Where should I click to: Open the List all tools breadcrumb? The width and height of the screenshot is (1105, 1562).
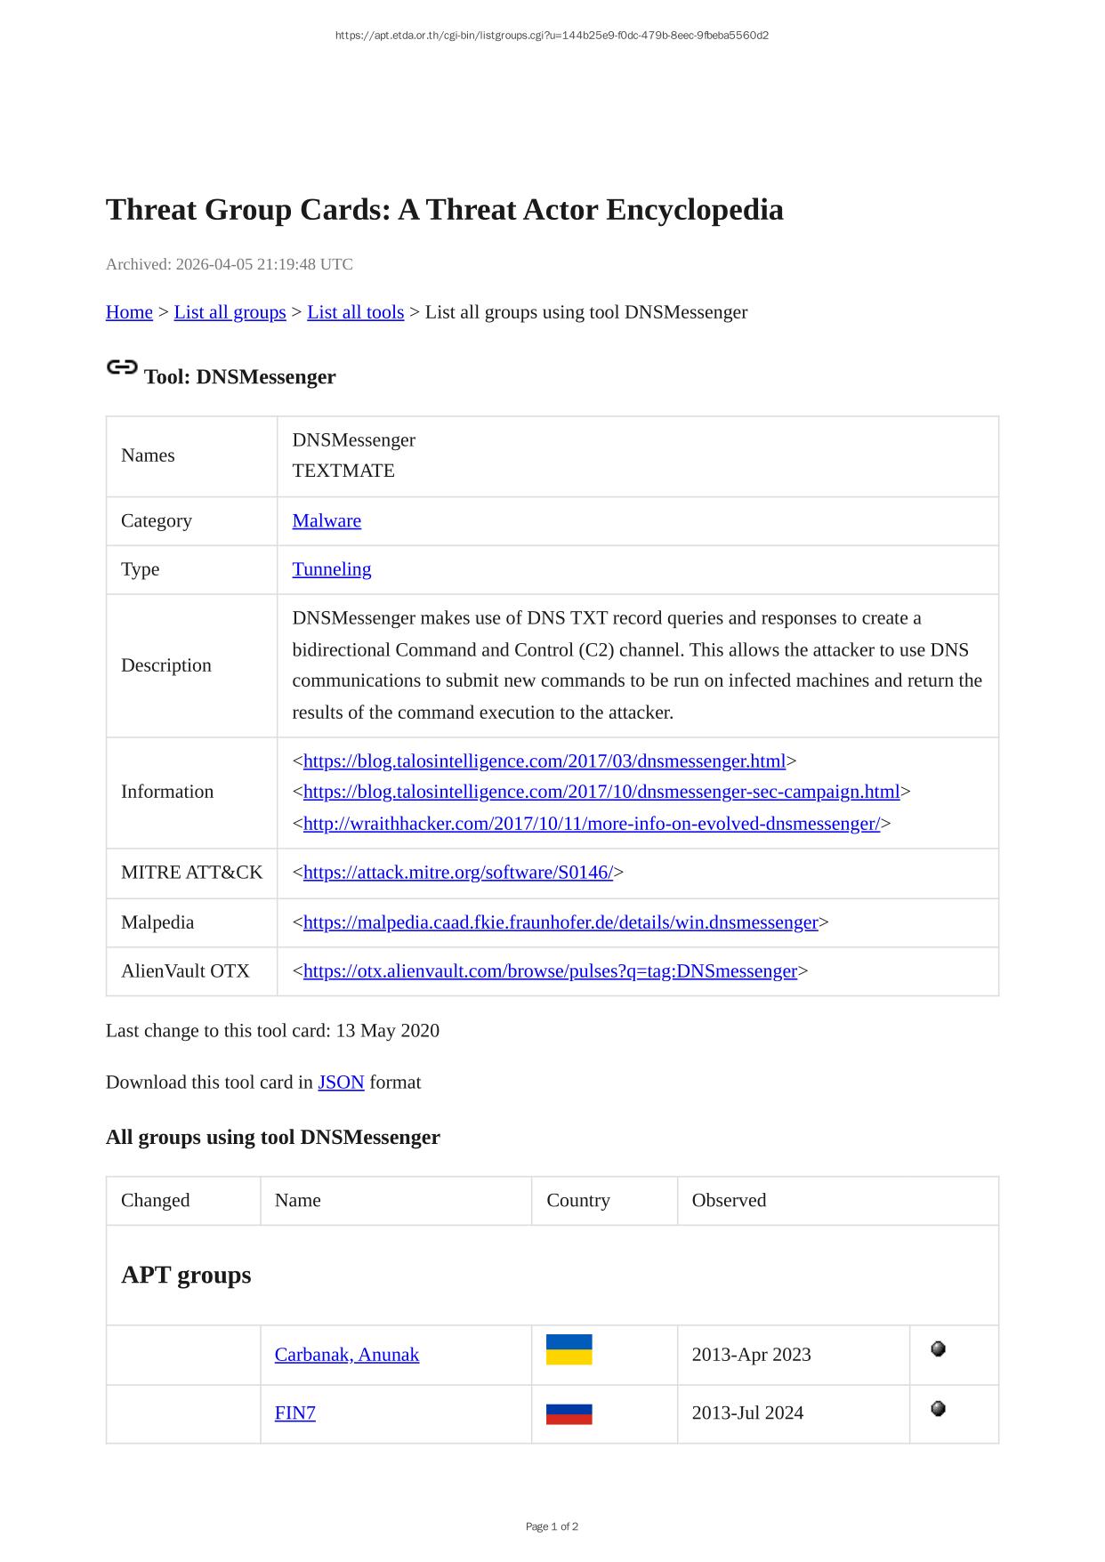coord(355,312)
